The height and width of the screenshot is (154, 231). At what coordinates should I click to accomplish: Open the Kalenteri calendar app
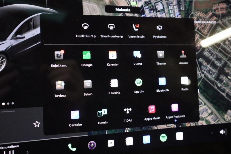(113, 55)
